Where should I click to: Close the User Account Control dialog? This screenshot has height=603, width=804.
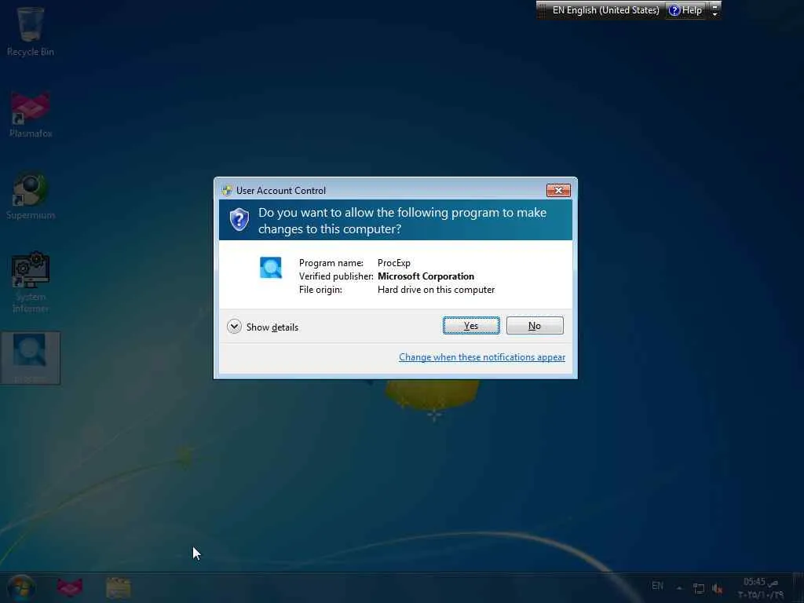(x=558, y=190)
